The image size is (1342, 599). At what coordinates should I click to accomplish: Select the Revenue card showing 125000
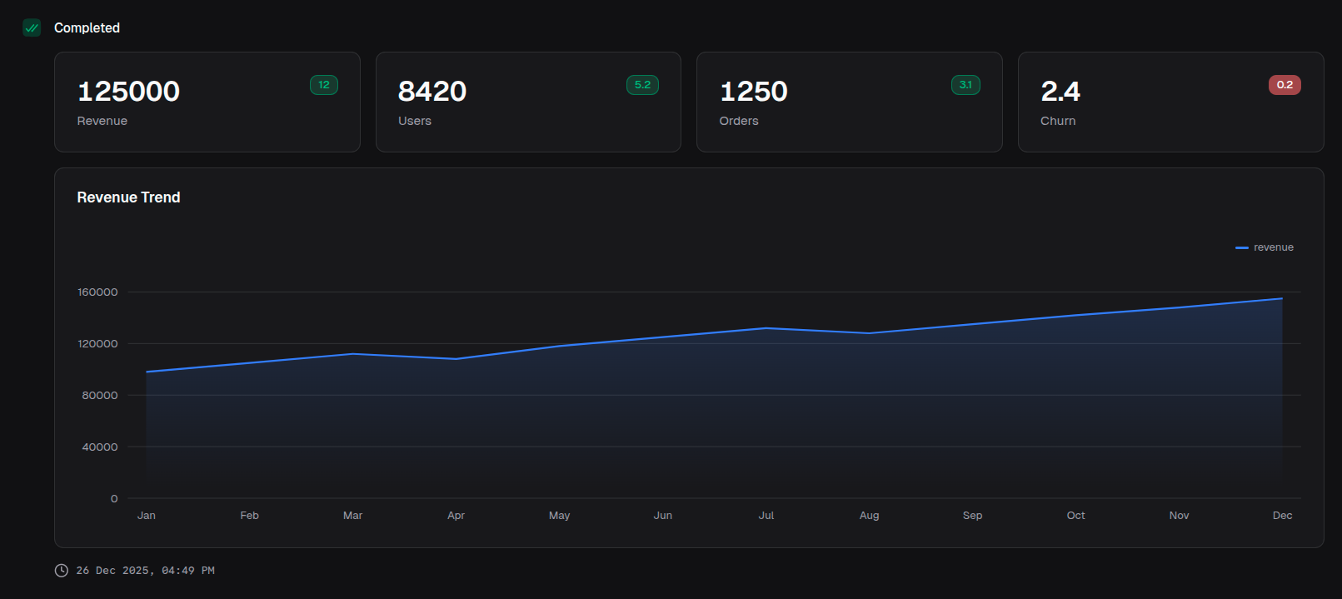(207, 102)
